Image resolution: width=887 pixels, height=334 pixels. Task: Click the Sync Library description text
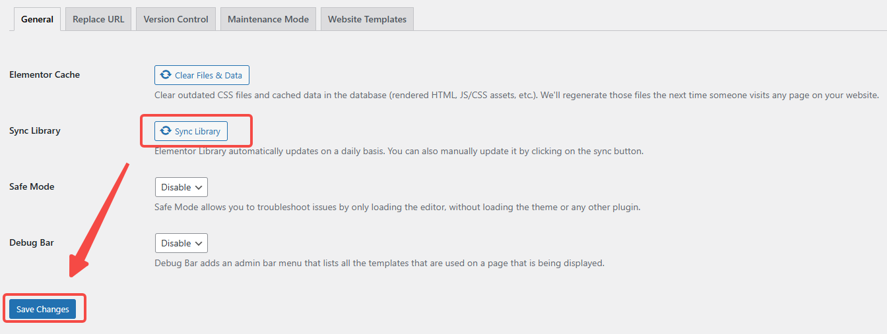point(399,152)
